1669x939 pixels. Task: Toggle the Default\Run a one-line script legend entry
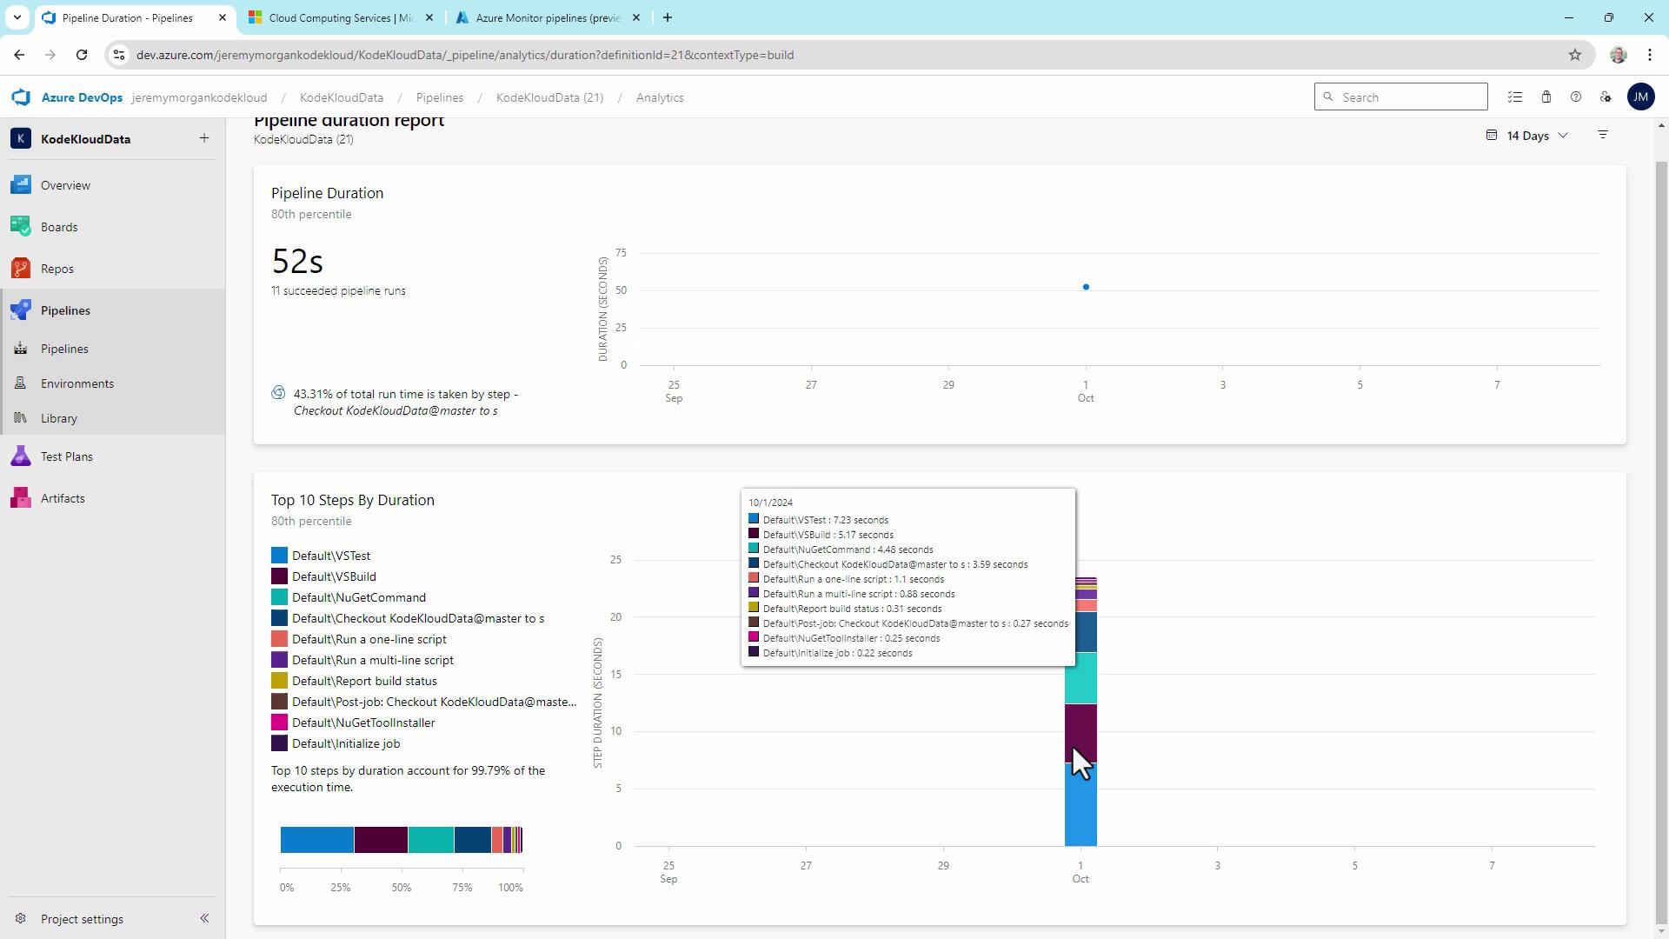pyautogui.click(x=369, y=639)
